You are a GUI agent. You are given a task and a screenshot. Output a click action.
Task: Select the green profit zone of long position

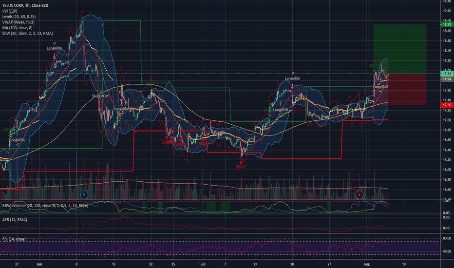(399, 49)
